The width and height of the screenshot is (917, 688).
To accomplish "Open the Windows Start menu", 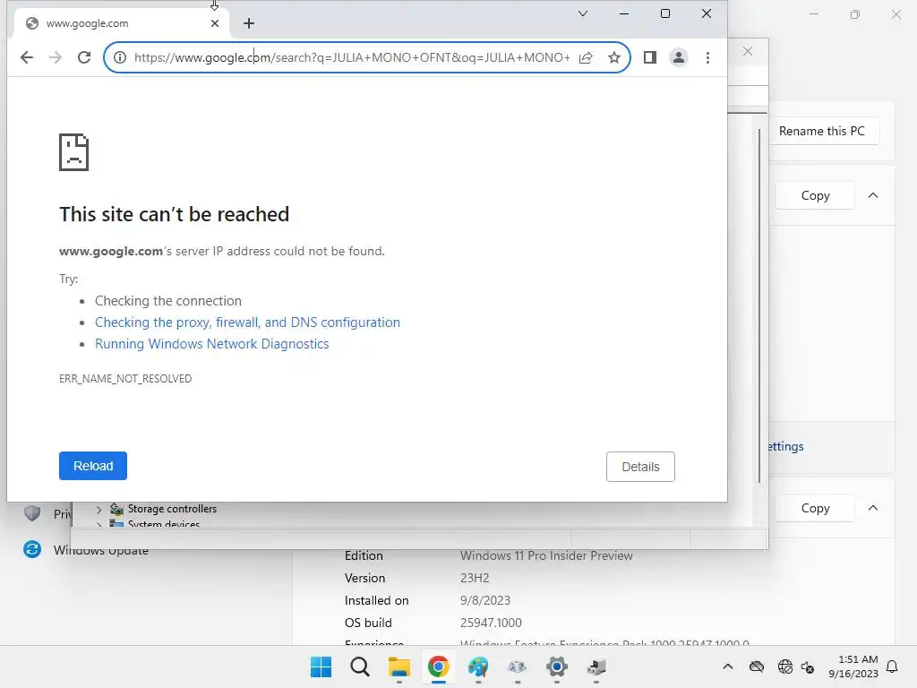I will click(x=321, y=666).
